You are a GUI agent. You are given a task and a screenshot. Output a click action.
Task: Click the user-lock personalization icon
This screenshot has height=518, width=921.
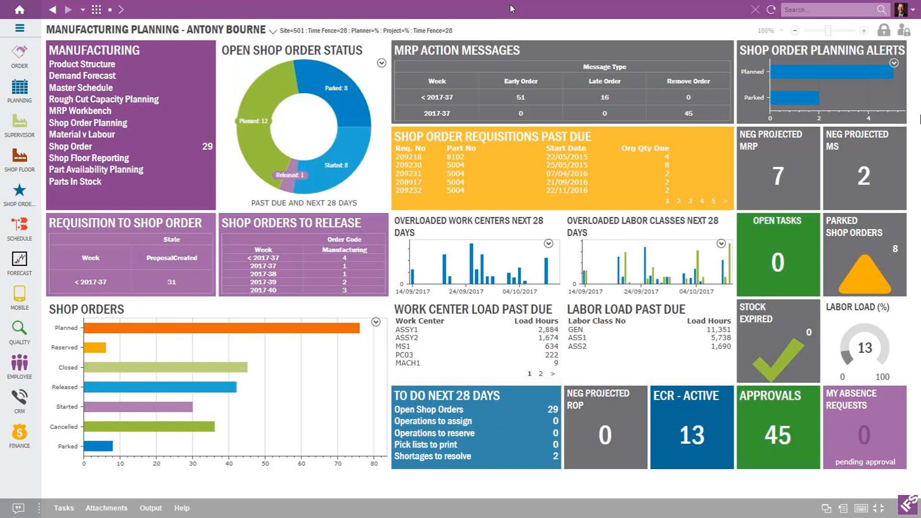click(x=904, y=30)
